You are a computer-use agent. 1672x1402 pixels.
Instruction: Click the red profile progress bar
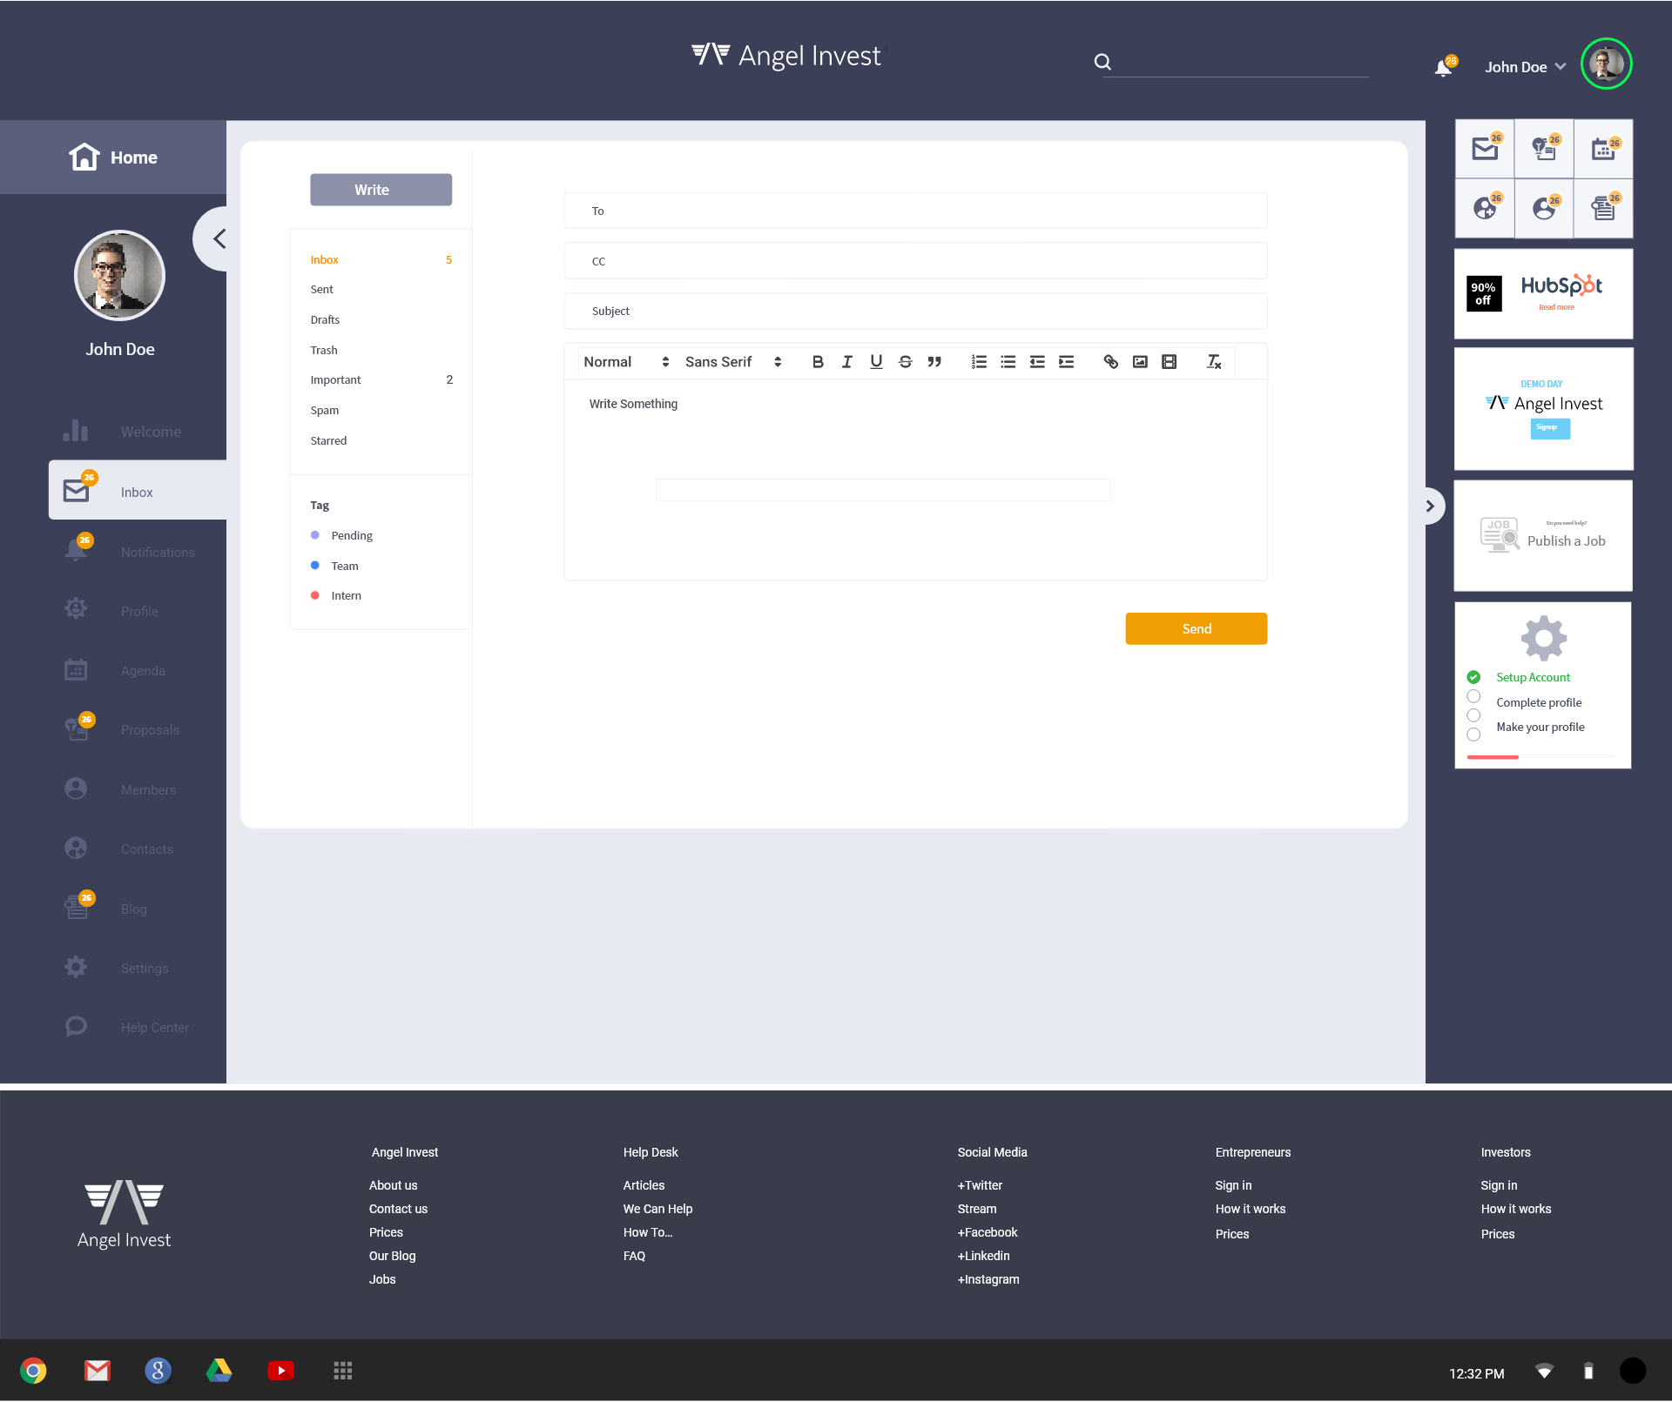1493,757
